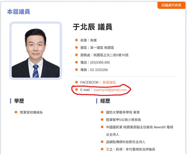The image size is (187, 154).
Task: Click the 傳真 03-3335289 text
Action: click(x=94, y=70)
